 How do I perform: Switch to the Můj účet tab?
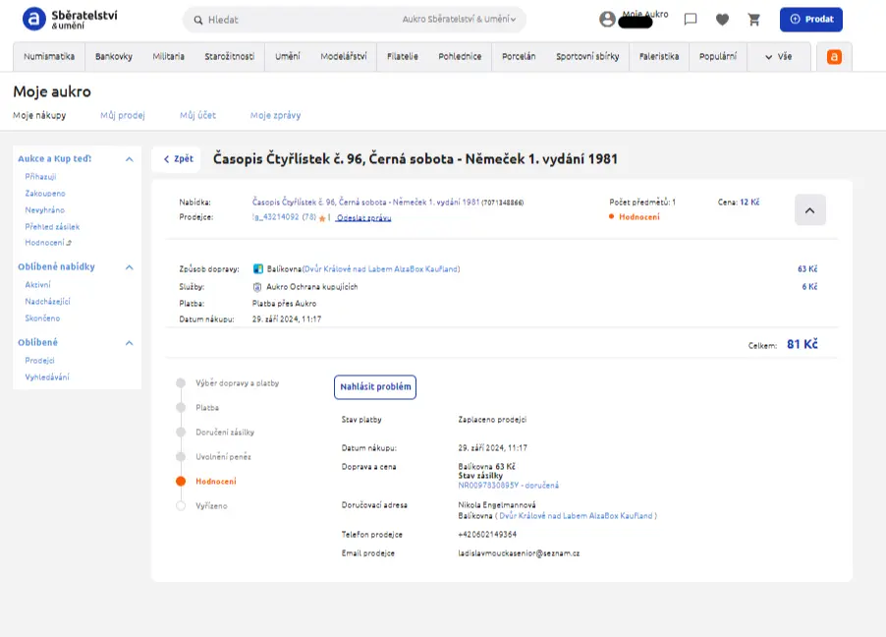pyautogui.click(x=197, y=115)
